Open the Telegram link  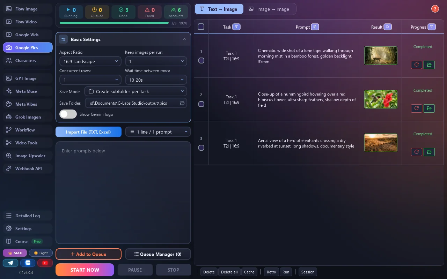[10, 263]
